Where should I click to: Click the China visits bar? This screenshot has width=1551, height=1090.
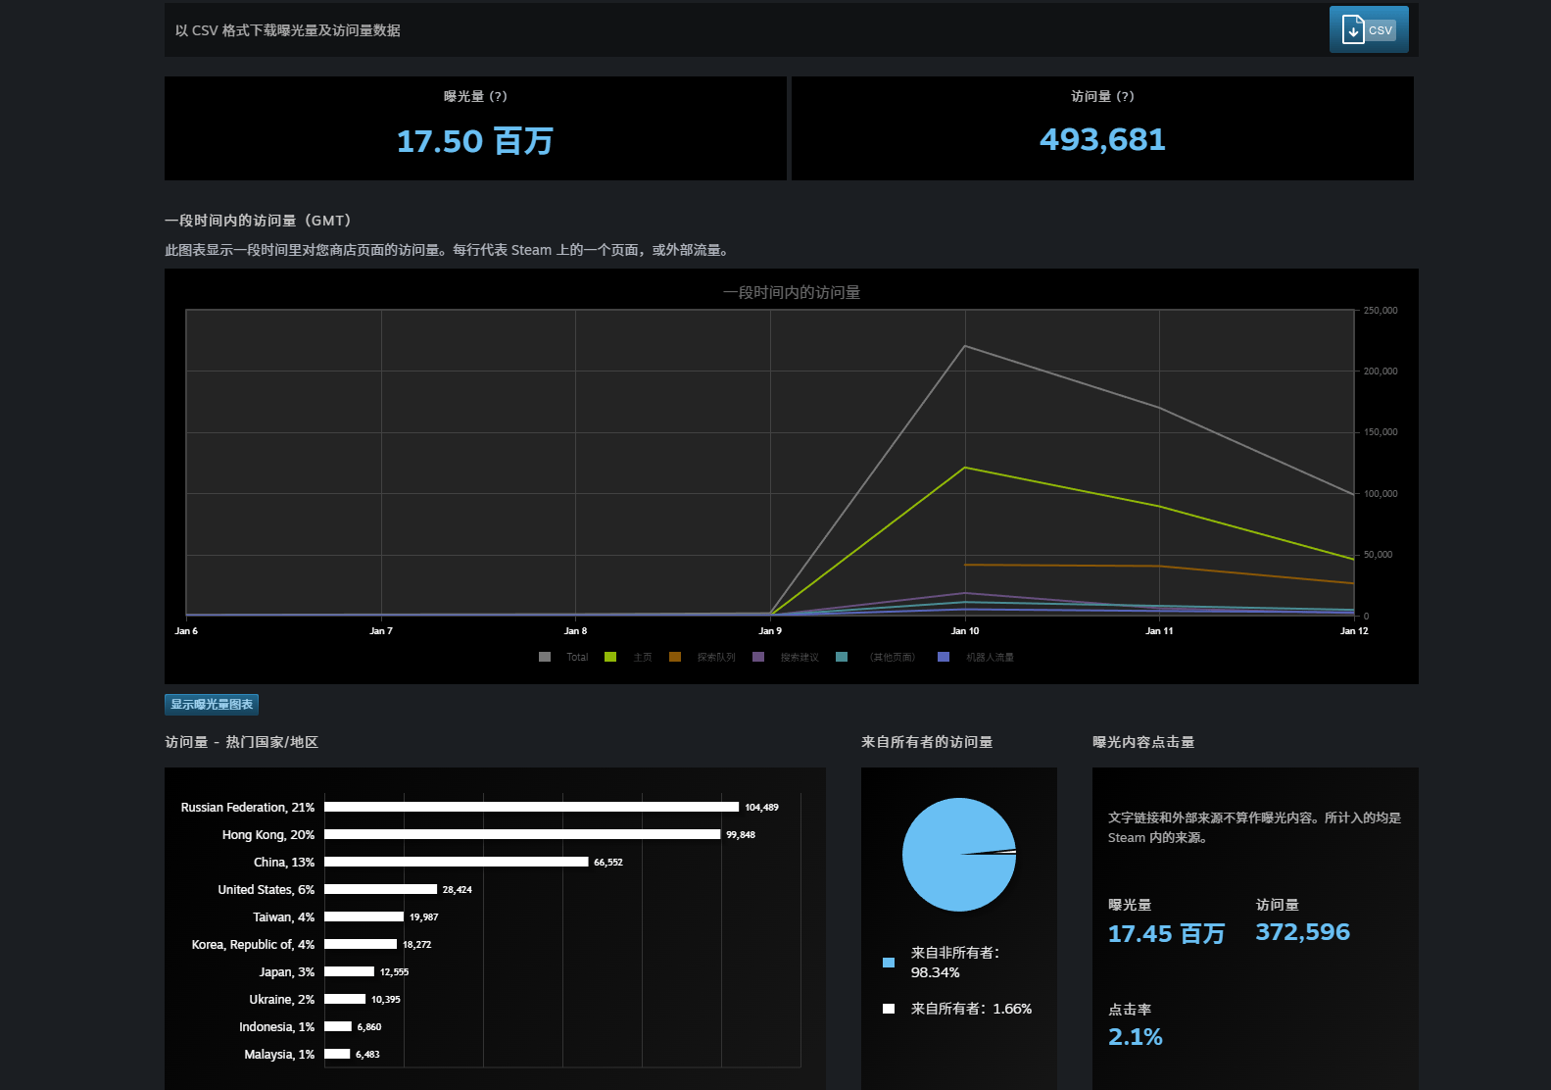456,862
